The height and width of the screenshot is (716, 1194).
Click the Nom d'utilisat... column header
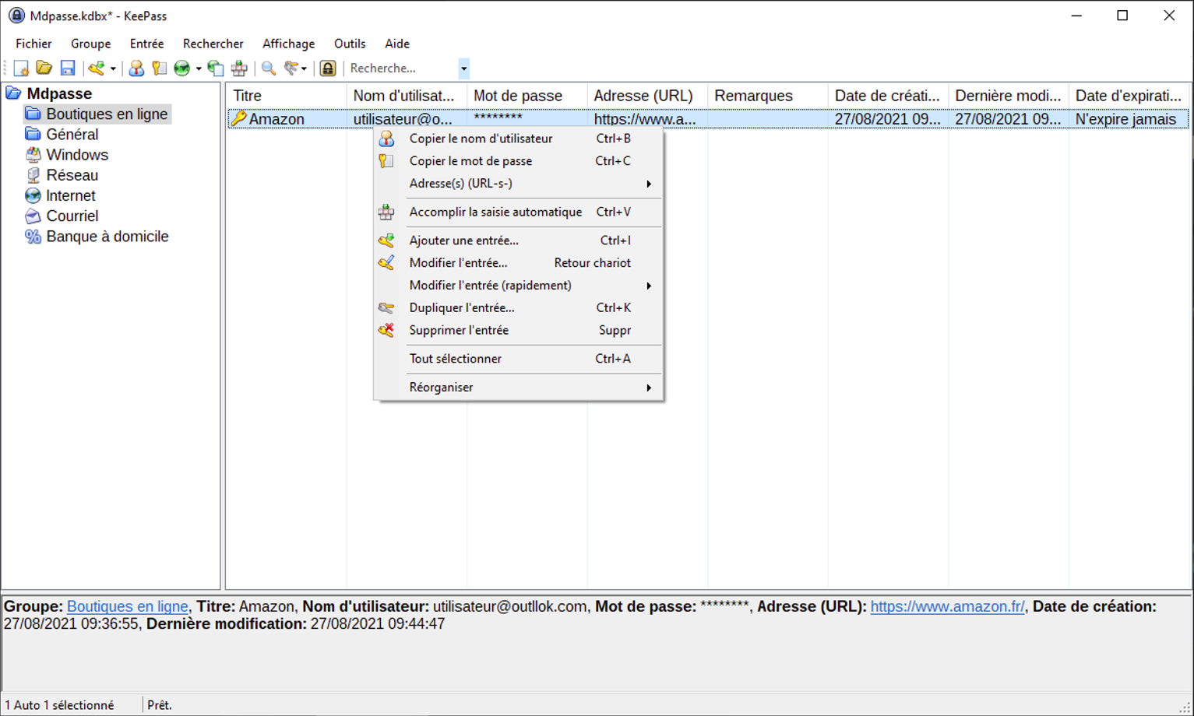(x=407, y=96)
